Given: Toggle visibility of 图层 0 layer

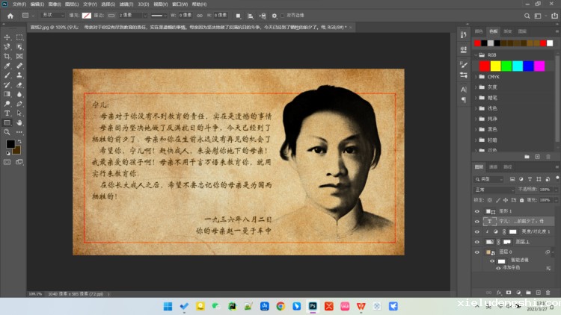Looking at the screenshot, I should pos(477,252).
